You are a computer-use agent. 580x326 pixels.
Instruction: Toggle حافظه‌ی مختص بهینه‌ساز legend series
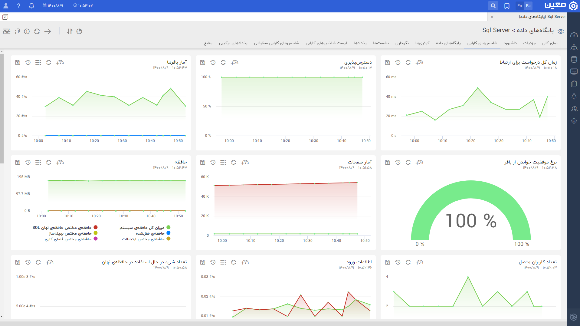(73, 233)
